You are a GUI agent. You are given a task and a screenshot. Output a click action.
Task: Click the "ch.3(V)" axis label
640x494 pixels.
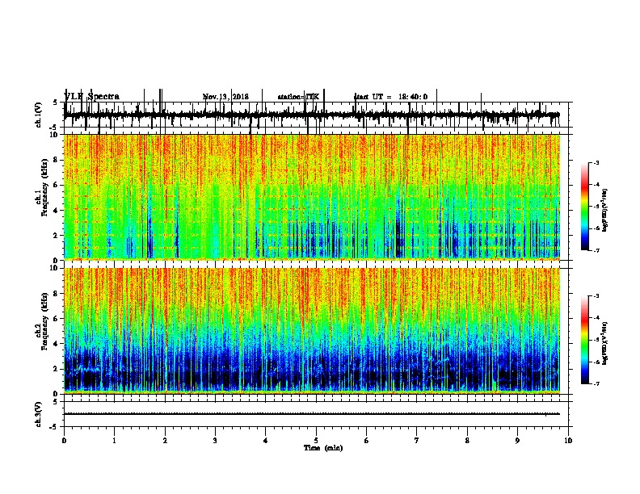point(39,415)
